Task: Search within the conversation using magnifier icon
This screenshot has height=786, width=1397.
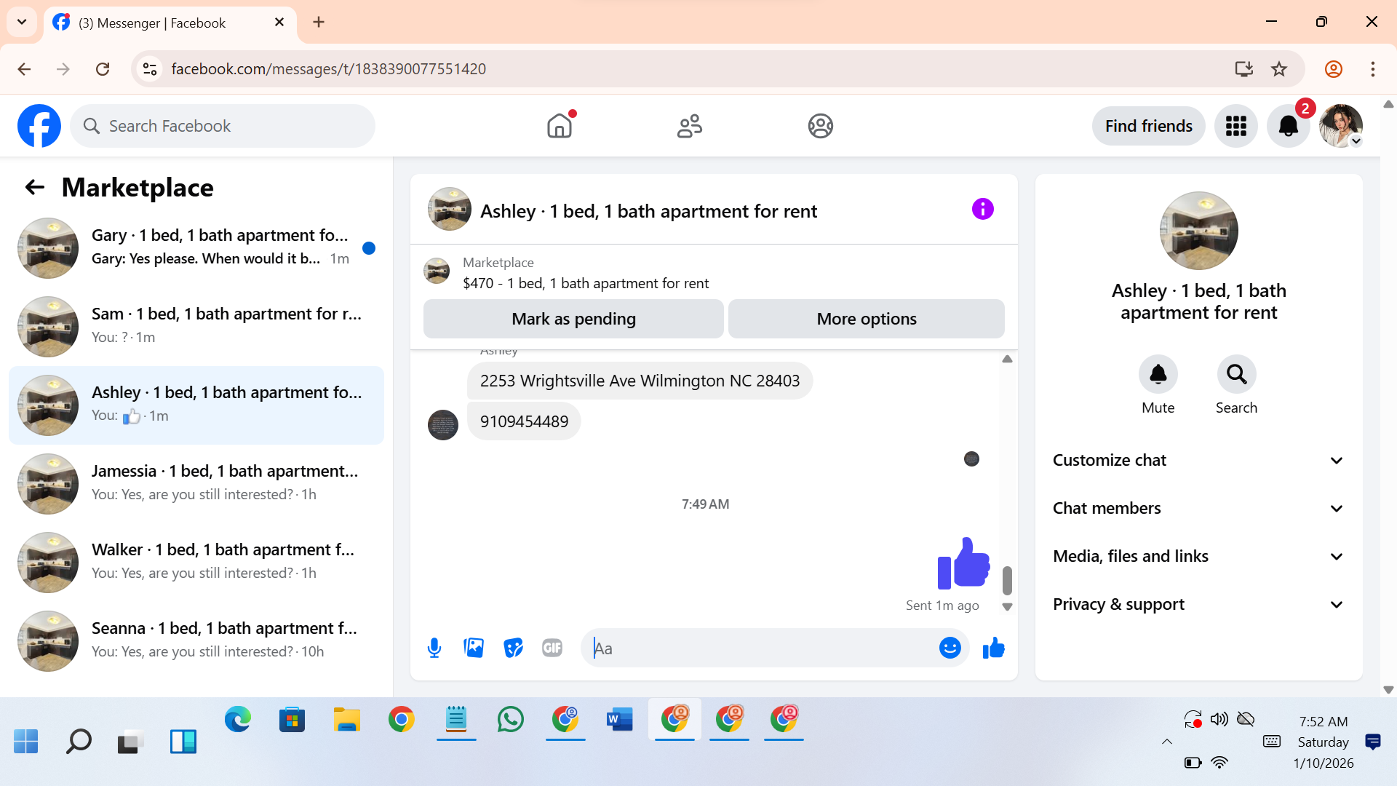Action: click(1236, 375)
